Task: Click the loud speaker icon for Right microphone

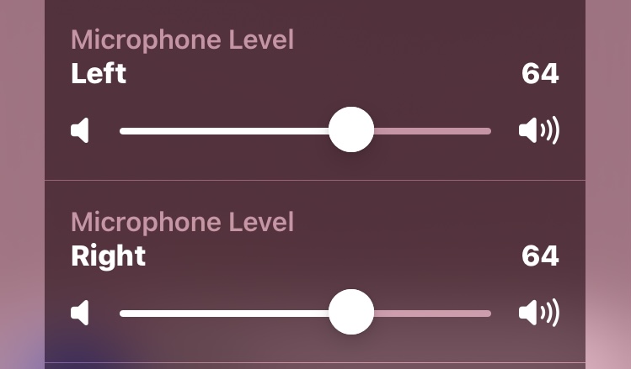Action: [539, 313]
